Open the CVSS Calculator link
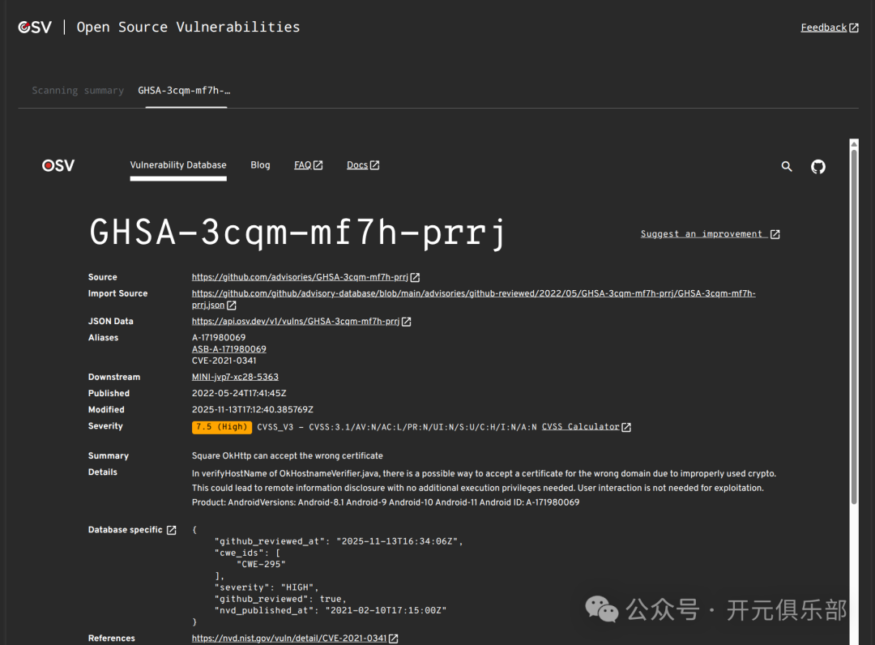875x645 pixels. coord(580,427)
